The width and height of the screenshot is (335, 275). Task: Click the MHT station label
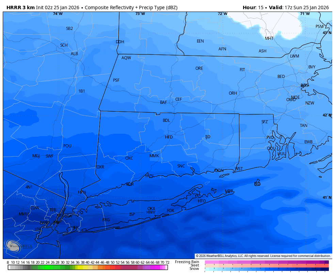[269, 38]
